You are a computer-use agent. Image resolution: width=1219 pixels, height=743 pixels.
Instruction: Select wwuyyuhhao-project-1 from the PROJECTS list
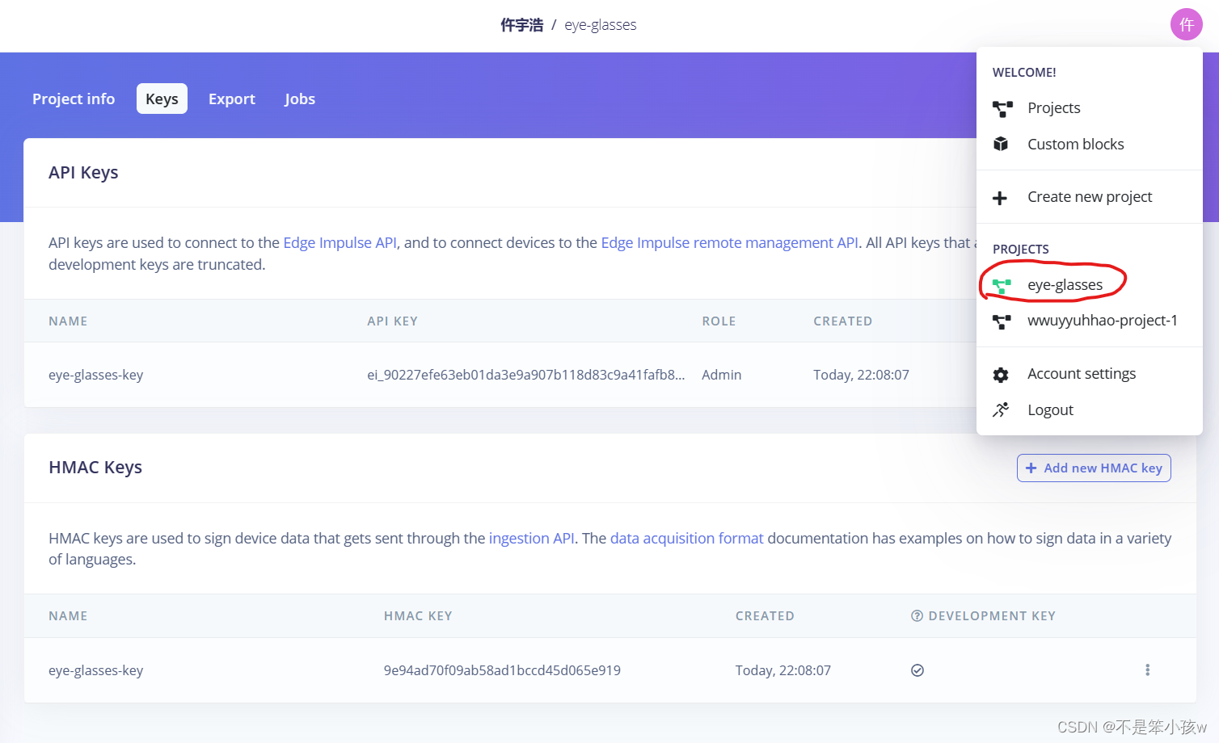pos(1102,321)
